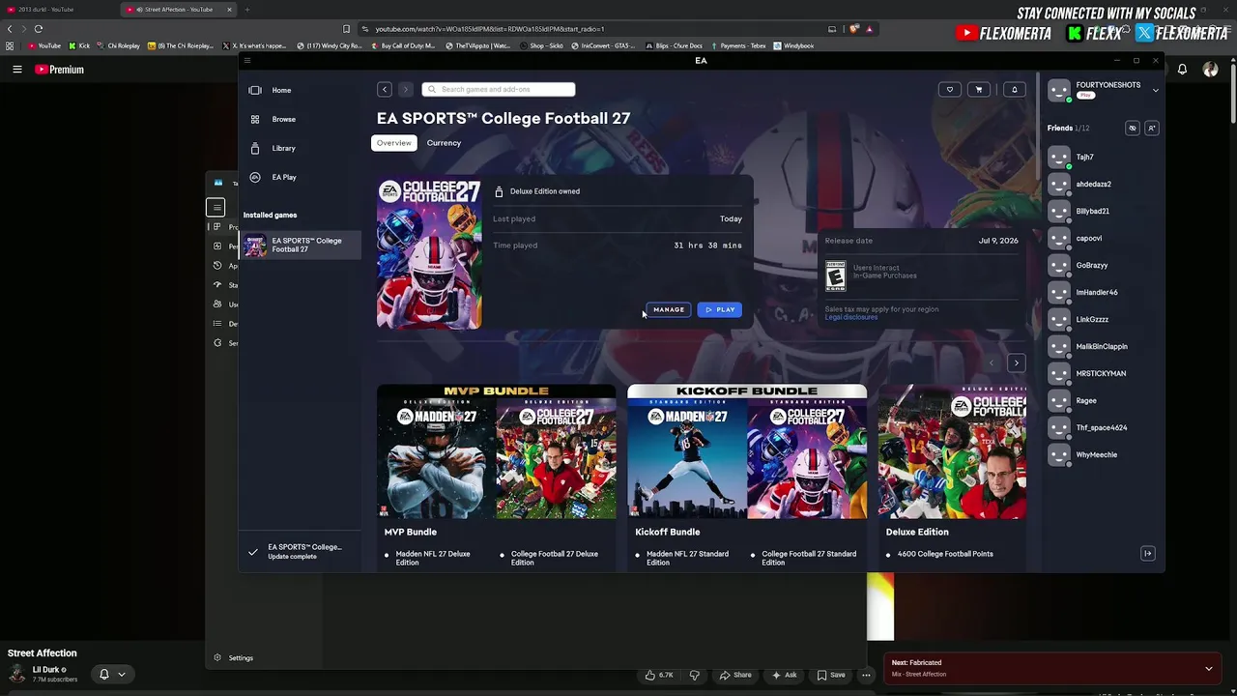1237x696 pixels.
Task: Open the shopping cart in EA app
Action: click(978, 90)
